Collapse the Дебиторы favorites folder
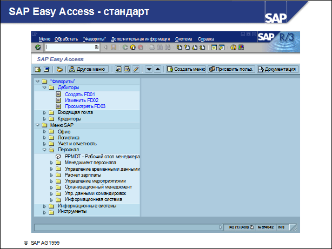The height and width of the screenshot is (249, 332). point(44,88)
